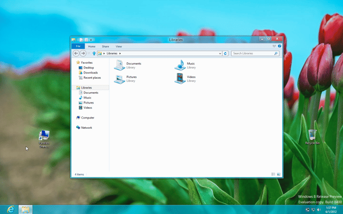This screenshot has height=214, width=343.
Task: Select Favorites in the navigation pane
Action: point(85,63)
